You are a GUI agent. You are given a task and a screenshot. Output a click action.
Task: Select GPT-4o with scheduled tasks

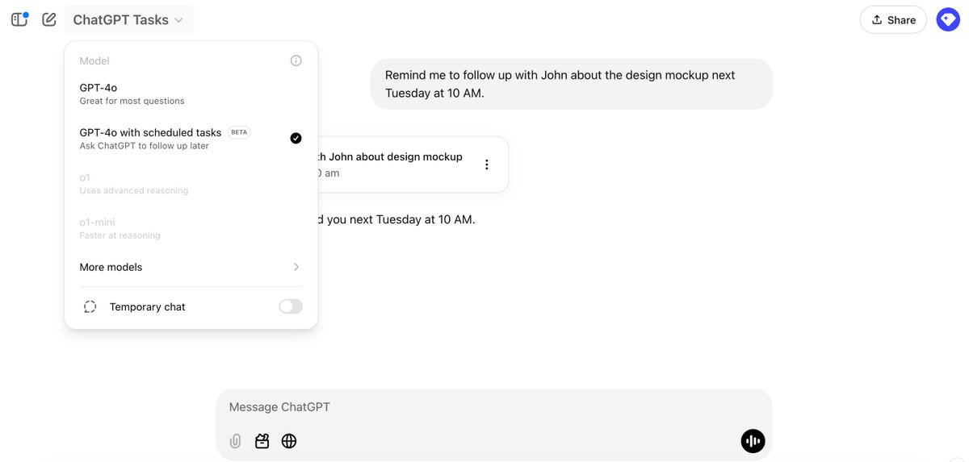tap(191, 139)
